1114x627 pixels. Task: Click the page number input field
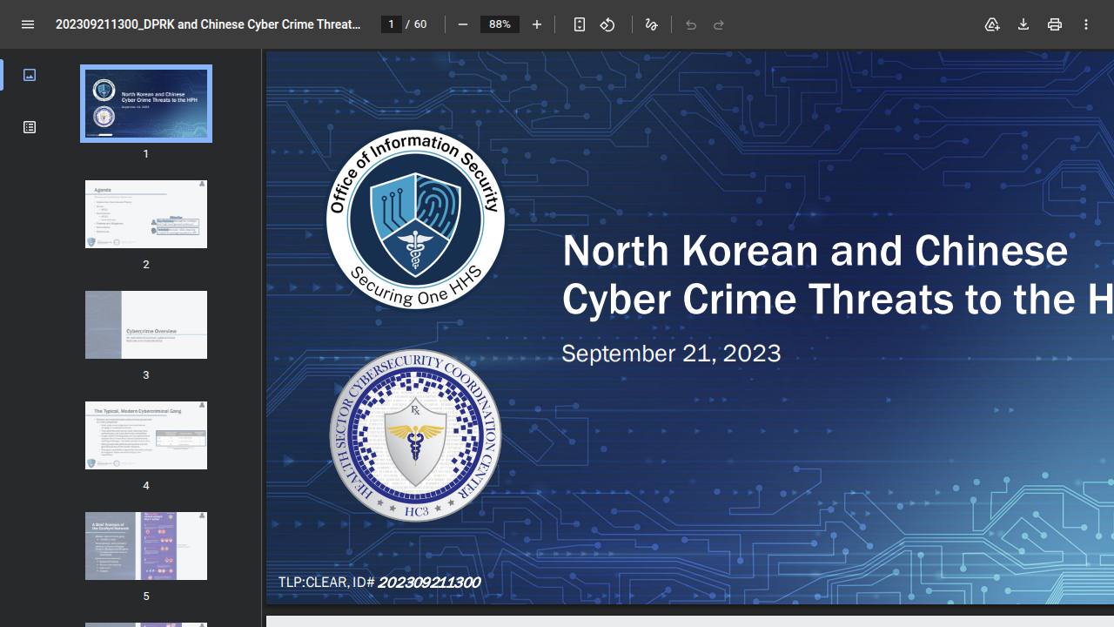392,24
